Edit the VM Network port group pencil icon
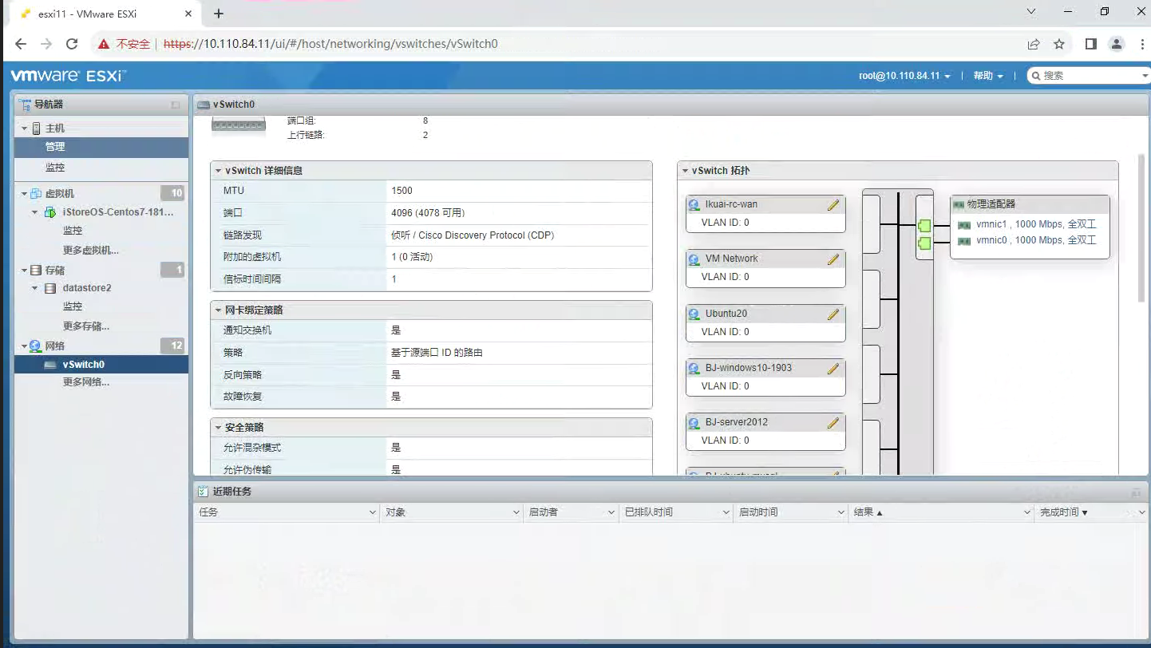Viewport: 1151px width, 648px height. (833, 259)
